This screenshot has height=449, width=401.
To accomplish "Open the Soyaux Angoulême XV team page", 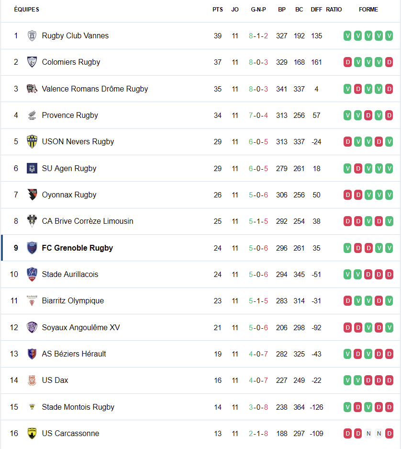I will [81, 327].
